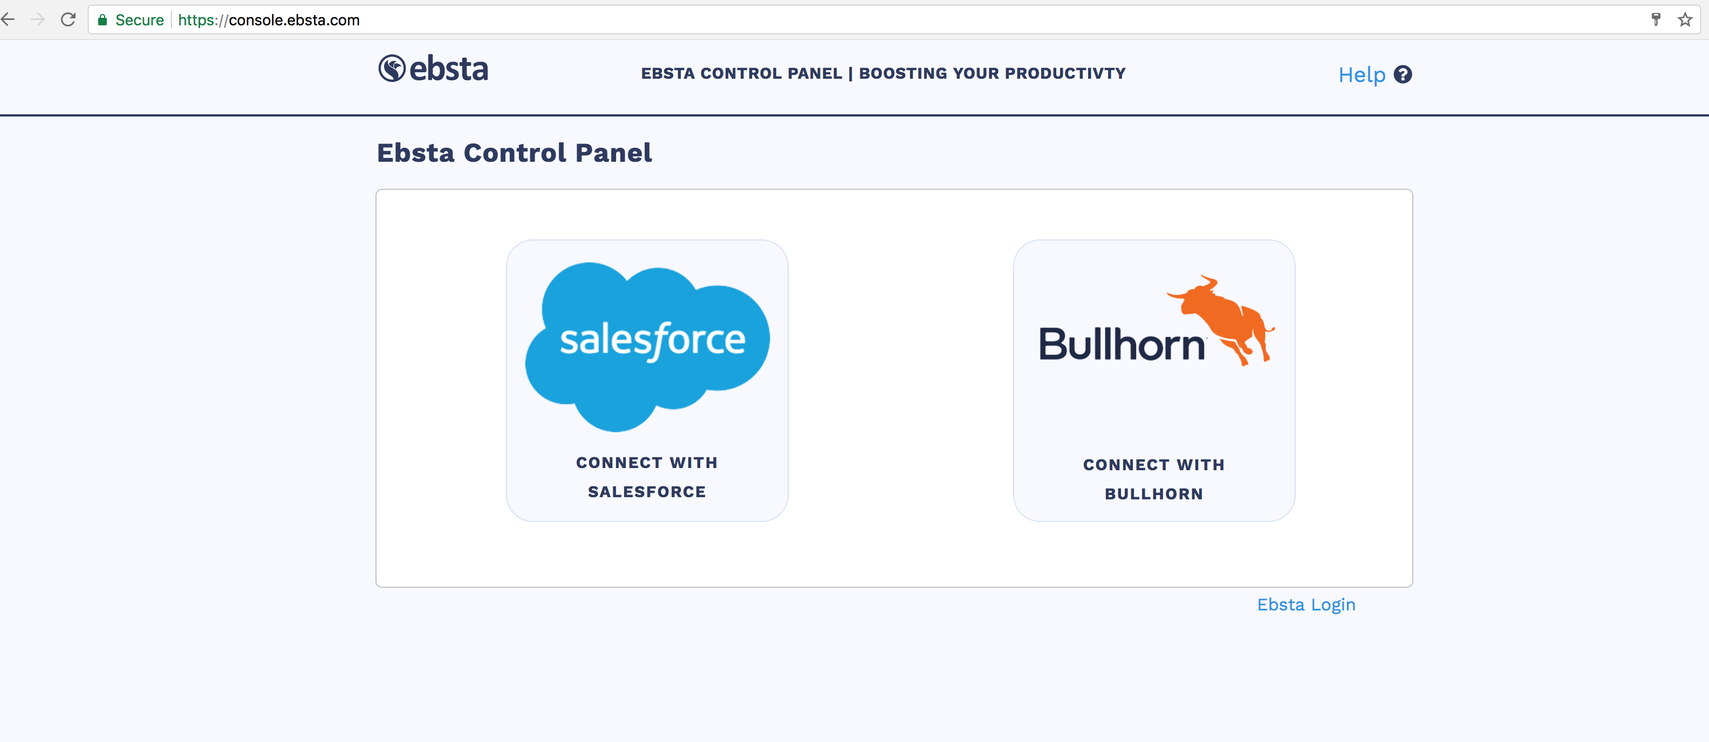Open the saved password key icon
The width and height of the screenshot is (1709, 742).
(x=1656, y=20)
